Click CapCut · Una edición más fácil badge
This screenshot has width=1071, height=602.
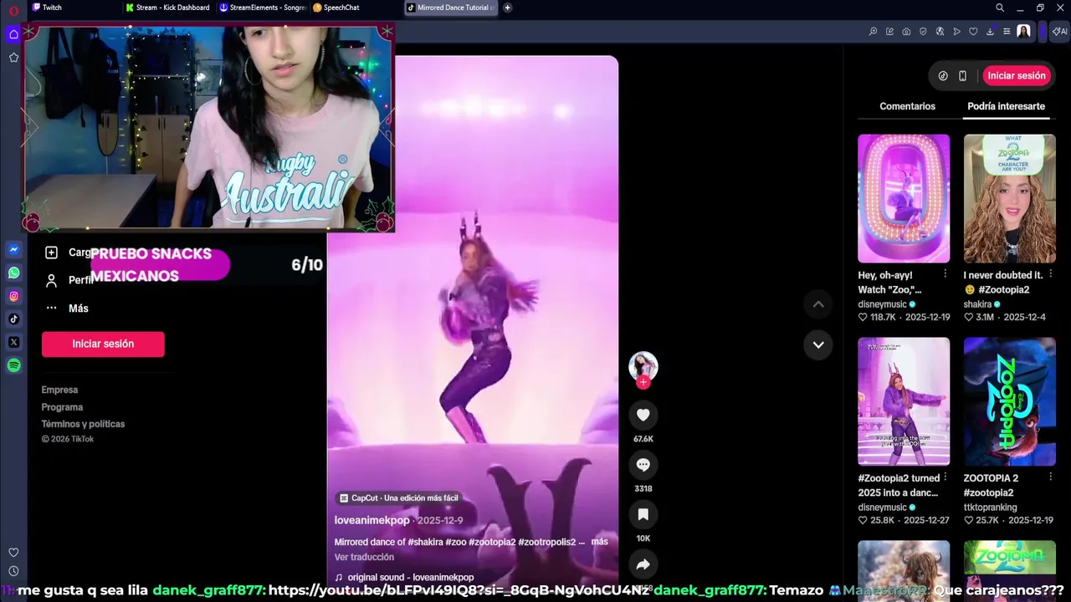(399, 497)
